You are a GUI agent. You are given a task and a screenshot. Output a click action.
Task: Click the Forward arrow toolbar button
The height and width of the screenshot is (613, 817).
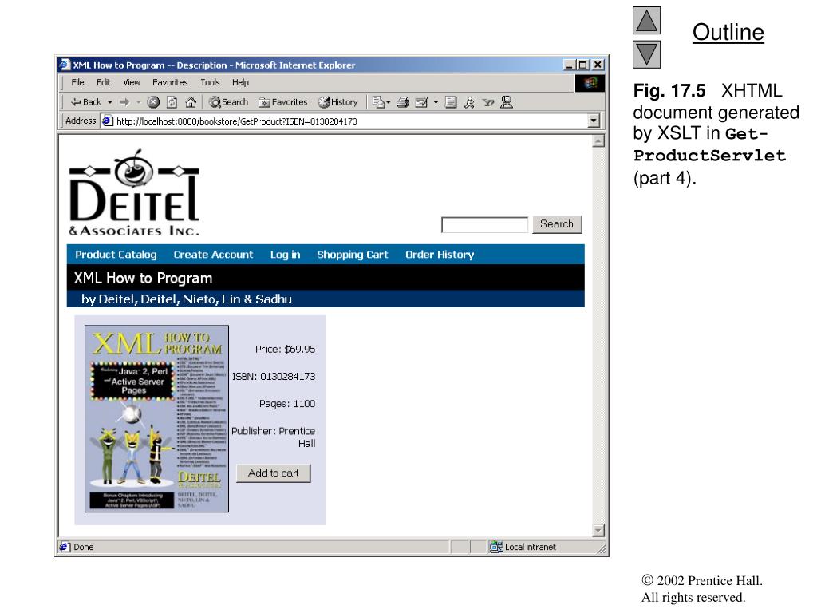124,102
